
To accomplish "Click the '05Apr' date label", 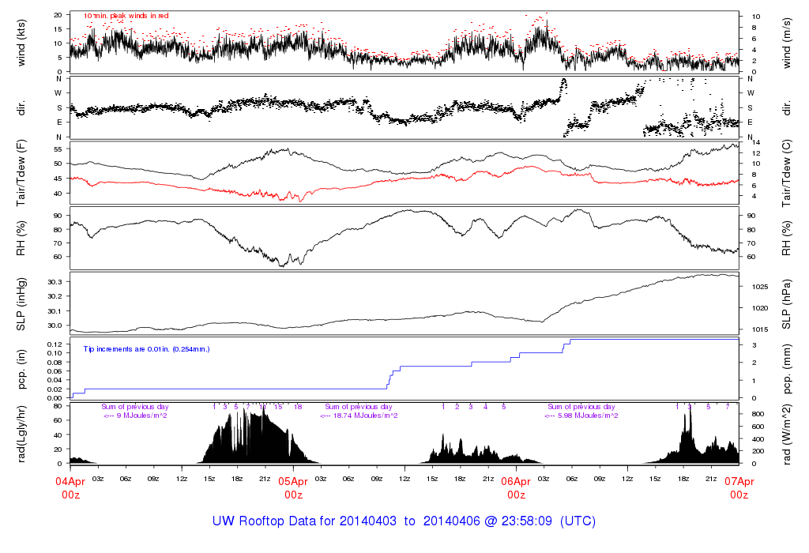I will (x=293, y=482).
